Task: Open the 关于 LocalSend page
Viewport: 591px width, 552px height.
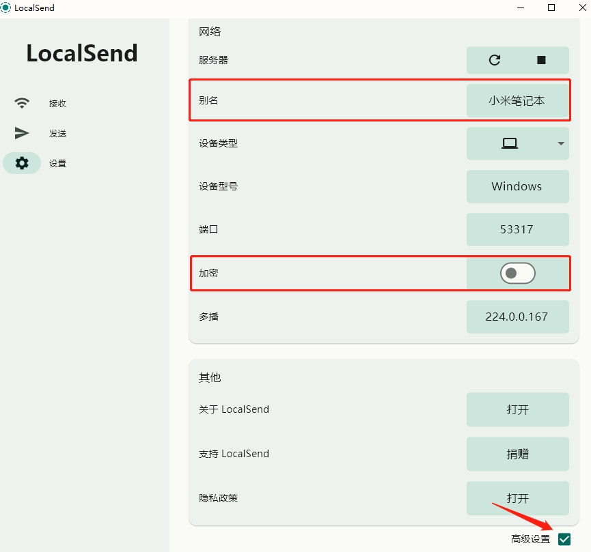Action: 517,409
